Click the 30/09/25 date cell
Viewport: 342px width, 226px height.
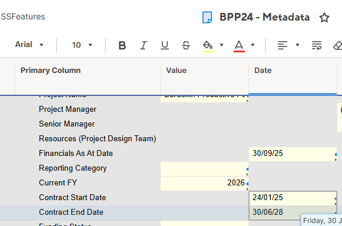[293, 154]
